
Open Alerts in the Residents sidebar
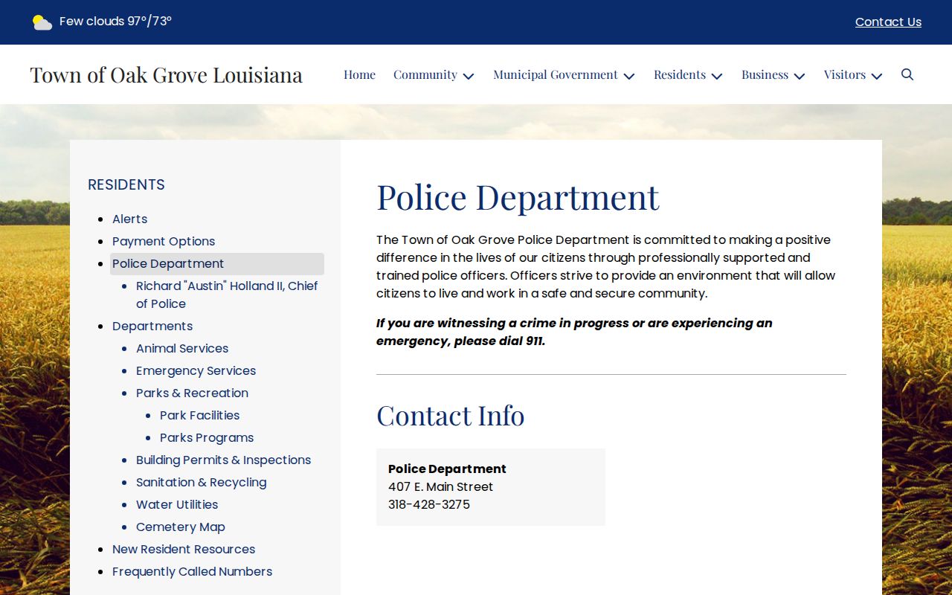coord(130,219)
